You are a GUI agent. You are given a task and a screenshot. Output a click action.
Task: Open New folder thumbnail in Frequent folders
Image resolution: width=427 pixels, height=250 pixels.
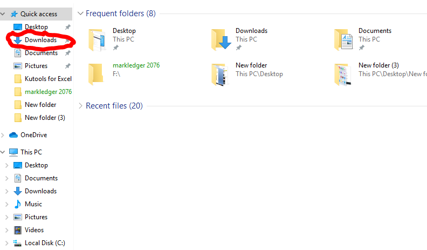click(220, 75)
